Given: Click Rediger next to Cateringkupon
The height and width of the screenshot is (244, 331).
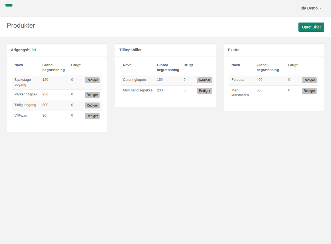Looking at the screenshot, I should point(204,80).
